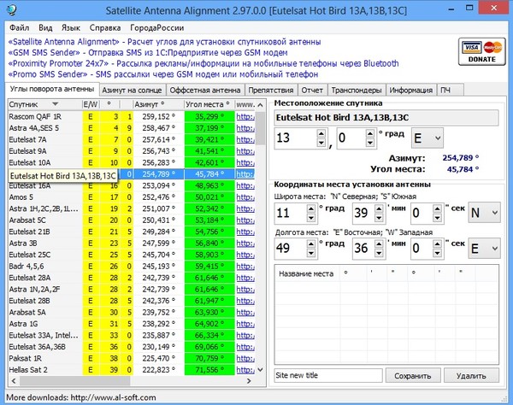Increase satellite longitude degrees value 13

(x=321, y=133)
